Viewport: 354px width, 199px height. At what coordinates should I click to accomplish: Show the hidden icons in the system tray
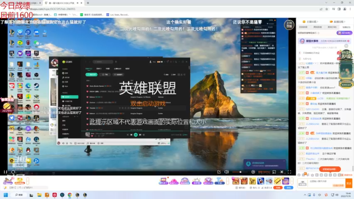click(x=305, y=195)
